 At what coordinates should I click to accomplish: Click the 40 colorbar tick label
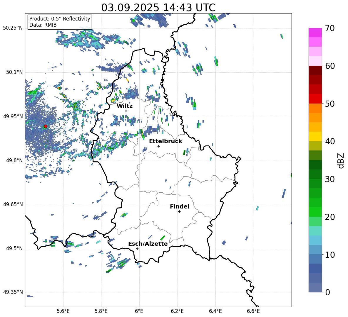(x=330, y=141)
